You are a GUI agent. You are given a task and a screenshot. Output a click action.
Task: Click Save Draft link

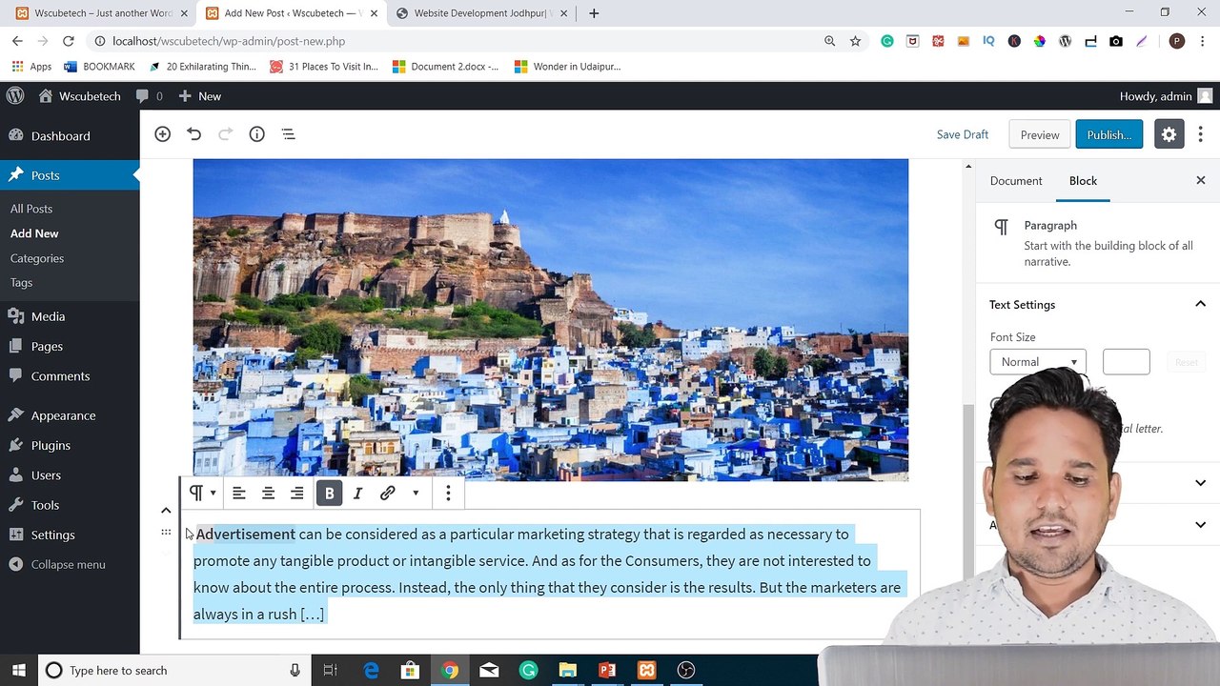(x=962, y=134)
